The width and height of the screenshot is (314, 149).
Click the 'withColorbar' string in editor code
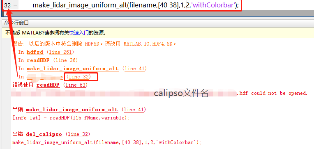(x=213, y=5)
